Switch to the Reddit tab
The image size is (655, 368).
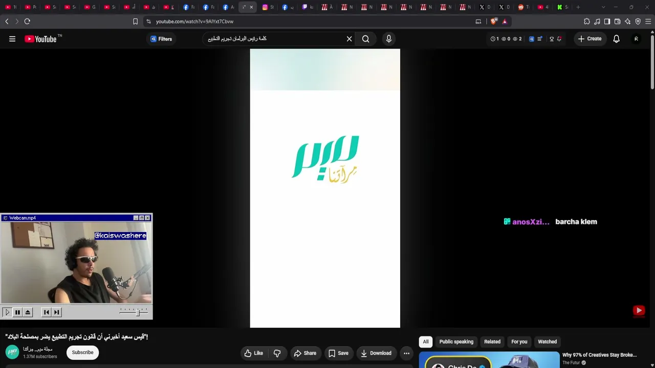(523, 7)
